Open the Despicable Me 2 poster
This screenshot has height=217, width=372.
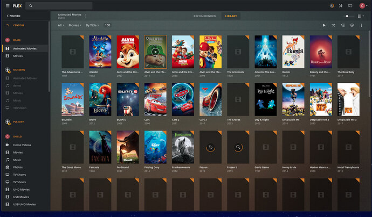coord(321,99)
